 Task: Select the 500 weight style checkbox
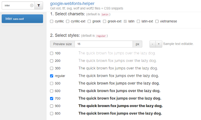coord(51,83)
